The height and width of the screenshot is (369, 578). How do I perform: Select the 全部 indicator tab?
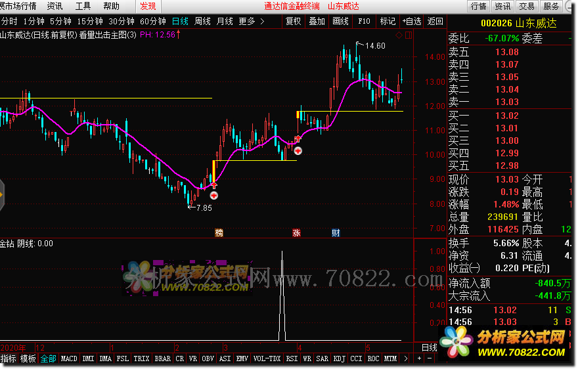tap(48, 358)
